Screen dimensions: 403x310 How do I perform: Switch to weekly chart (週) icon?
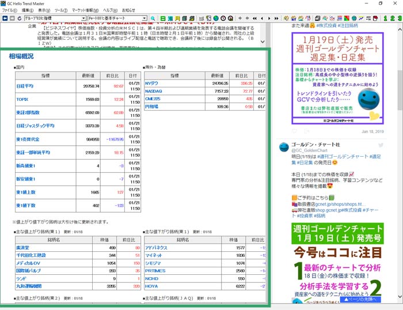170,18
